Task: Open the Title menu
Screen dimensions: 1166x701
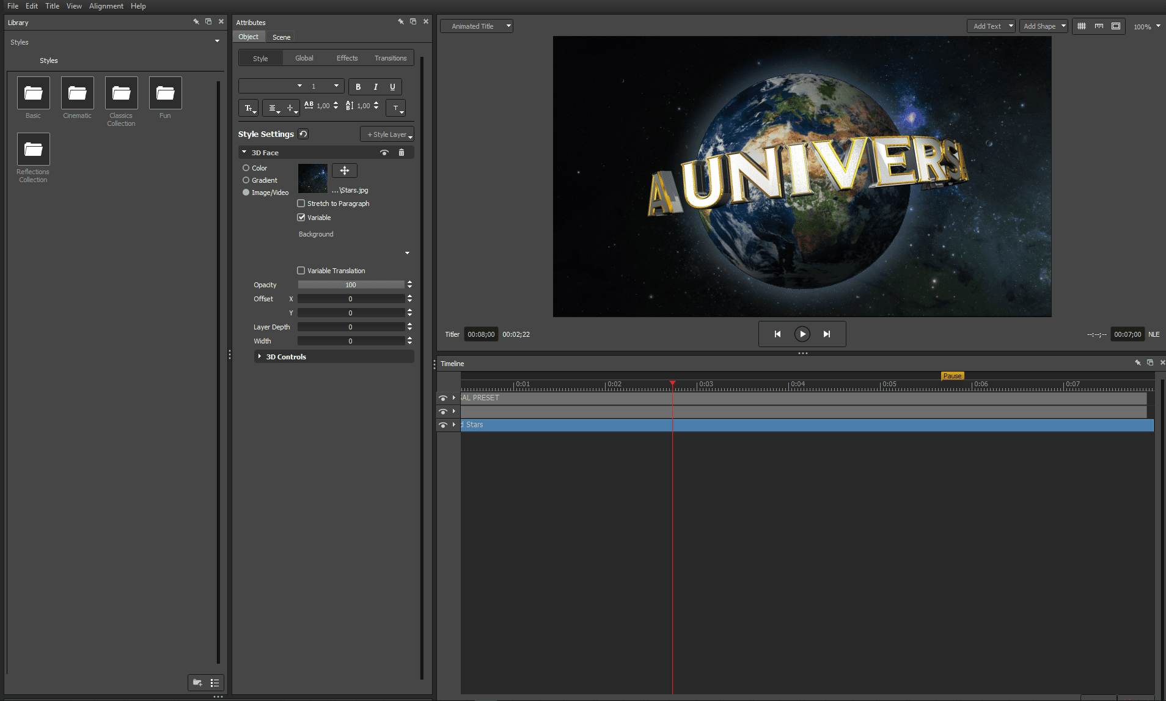Action: click(x=53, y=6)
